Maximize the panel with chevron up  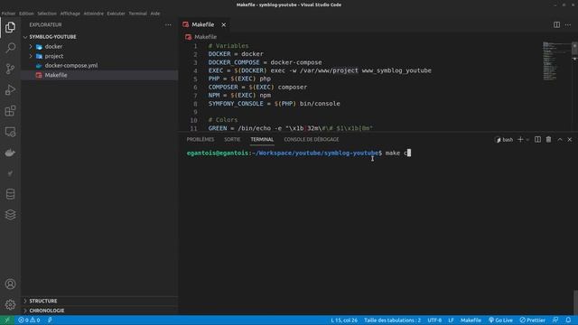pos(560,139)
